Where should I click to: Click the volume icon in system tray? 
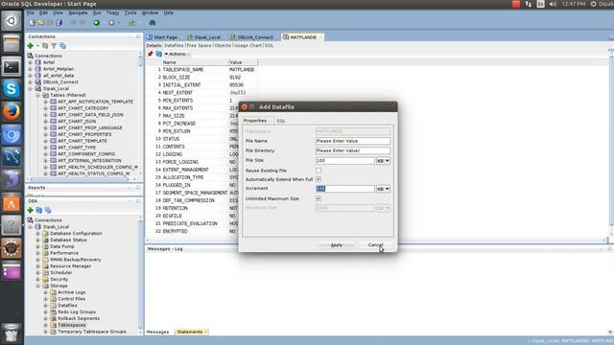553,4
